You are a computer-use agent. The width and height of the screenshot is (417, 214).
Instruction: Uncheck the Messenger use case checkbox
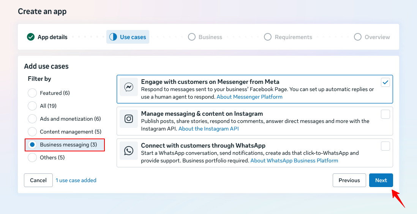pyautogui.click(x=385, y=82)
